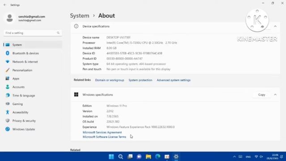This screenshot has width=286, height=161.
Task: Launch Microsoft Edge from the taskbar
Action: coord(158,157)
